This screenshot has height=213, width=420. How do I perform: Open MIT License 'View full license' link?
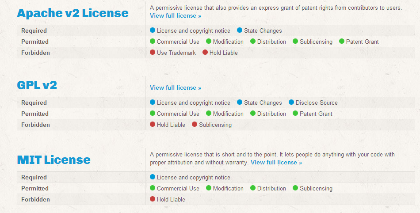(276, 163)
